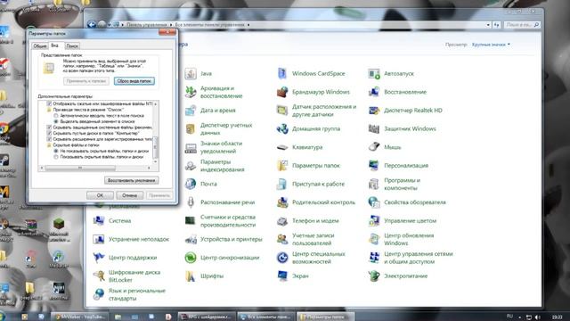Screen dimensions: 570x321
Task: Open Диспетчер Realtek HD icon
Action: [x=374, y=111]
